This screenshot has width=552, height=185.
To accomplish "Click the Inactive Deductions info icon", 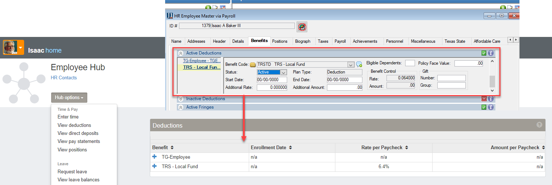I will click(x=491, y=99).
